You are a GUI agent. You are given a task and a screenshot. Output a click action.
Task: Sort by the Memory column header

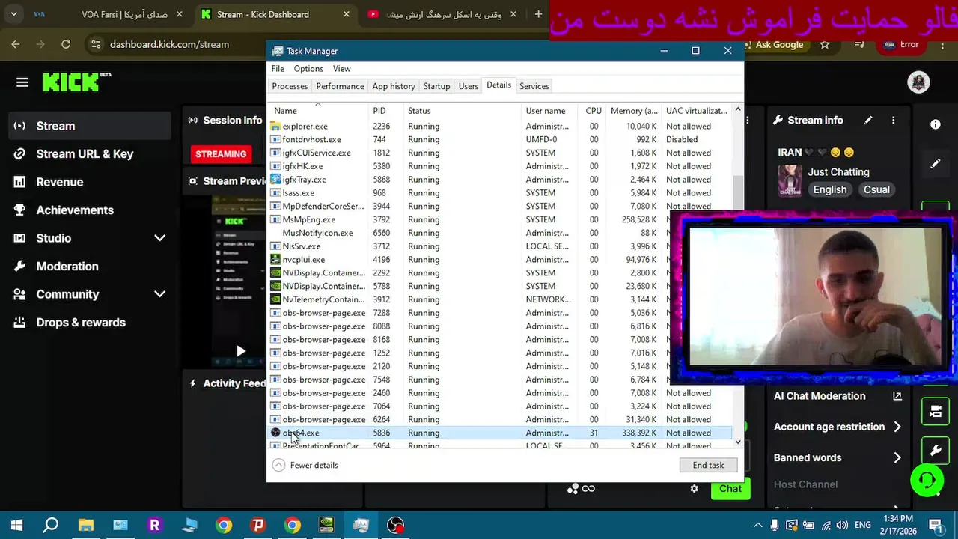[633, 110]
